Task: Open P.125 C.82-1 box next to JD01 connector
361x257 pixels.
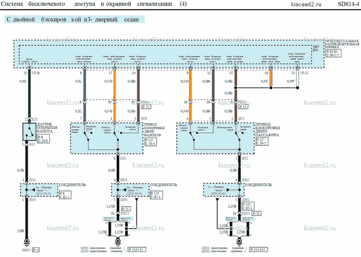Action: click(x=156, y=195)
